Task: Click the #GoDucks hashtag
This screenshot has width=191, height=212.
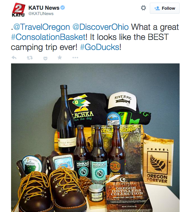Action: (x=100, y=47)
